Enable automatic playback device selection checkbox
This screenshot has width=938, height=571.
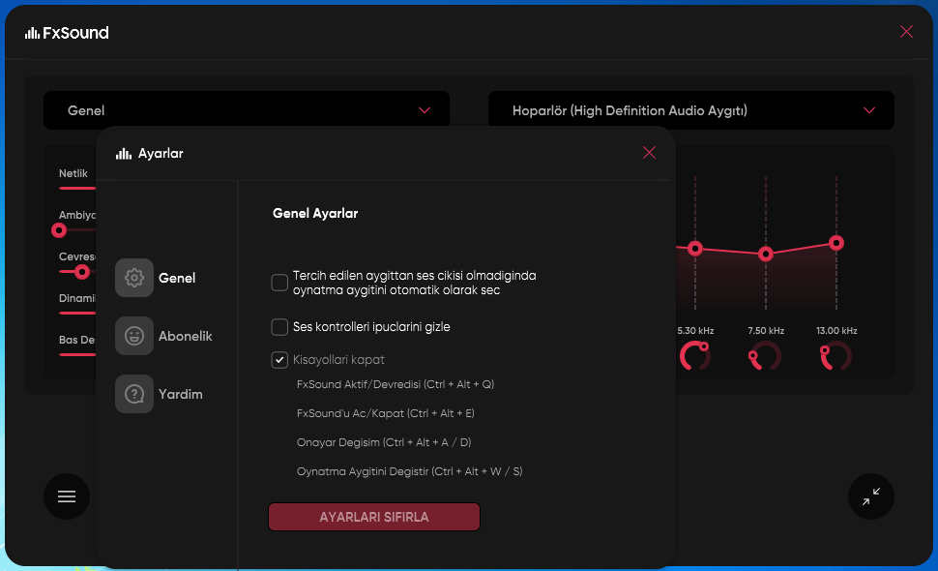click(279, 283)
